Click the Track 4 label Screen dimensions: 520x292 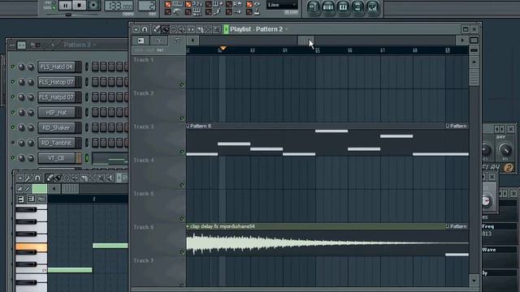144,161
